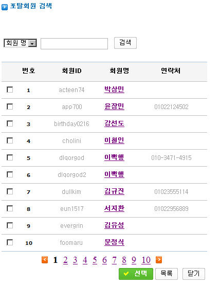Check the box next to foomaru
The image size is (220, 285).
pos(10,242)
